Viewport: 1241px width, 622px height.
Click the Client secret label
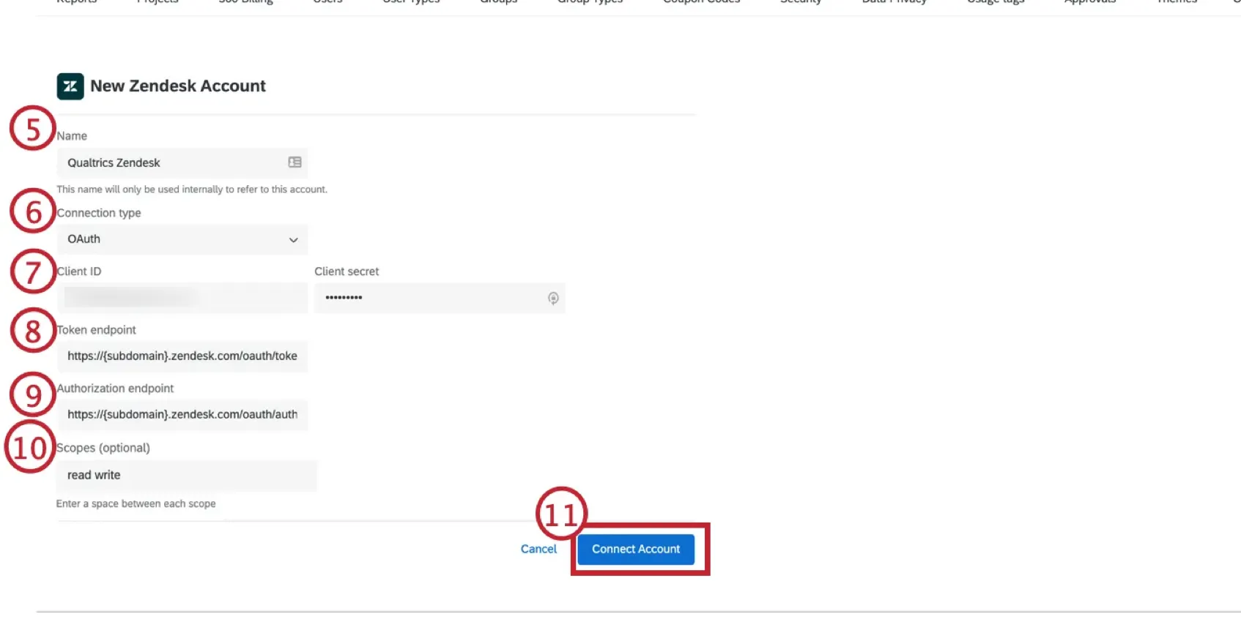[x=347, y=271]
